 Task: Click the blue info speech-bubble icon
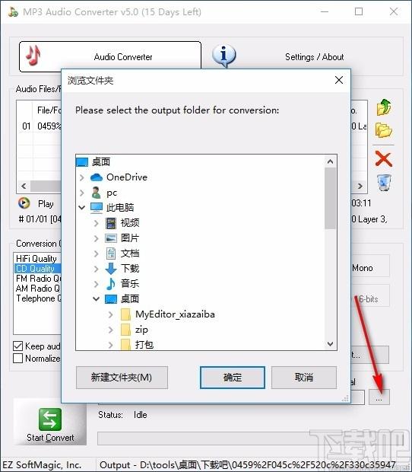(224, 56)
